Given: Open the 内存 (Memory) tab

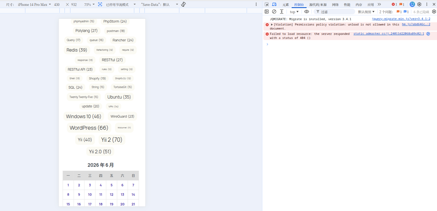Looking at the screenshot, I should (x=358, y=4).
